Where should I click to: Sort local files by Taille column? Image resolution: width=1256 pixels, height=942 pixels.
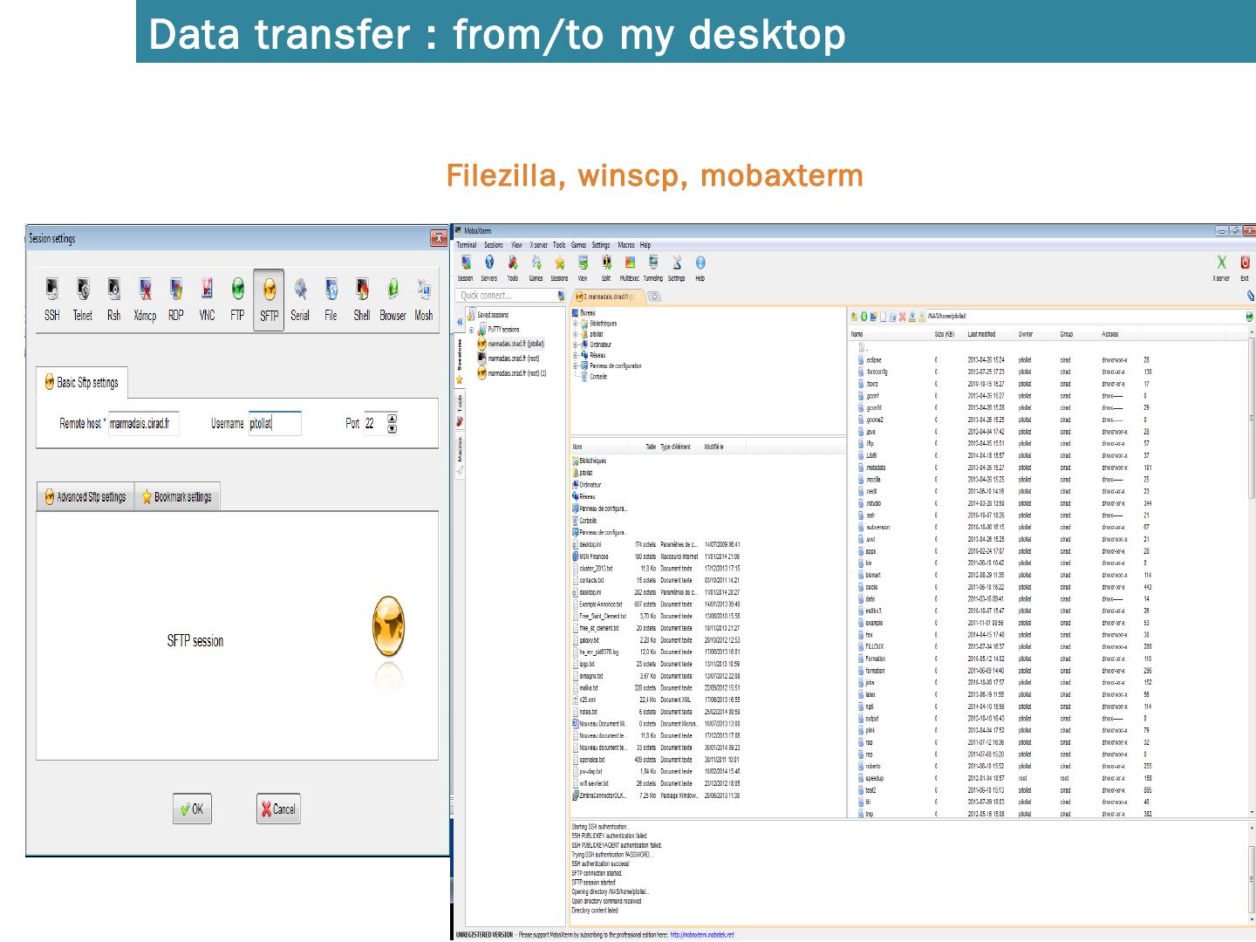[x=651, y=447]
